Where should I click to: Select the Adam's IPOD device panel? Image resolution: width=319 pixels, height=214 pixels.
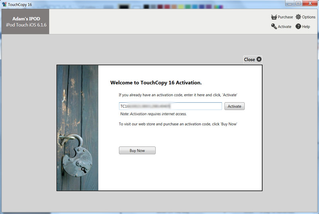click(x=26, y=21)
